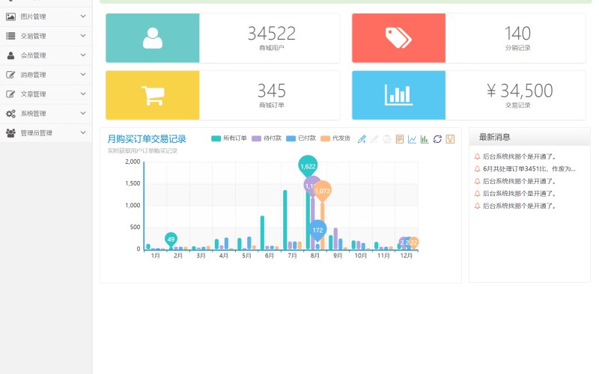Expand the 管理员管理 chevron arrow
The image size is (599, 374).
tap(83, 132)
